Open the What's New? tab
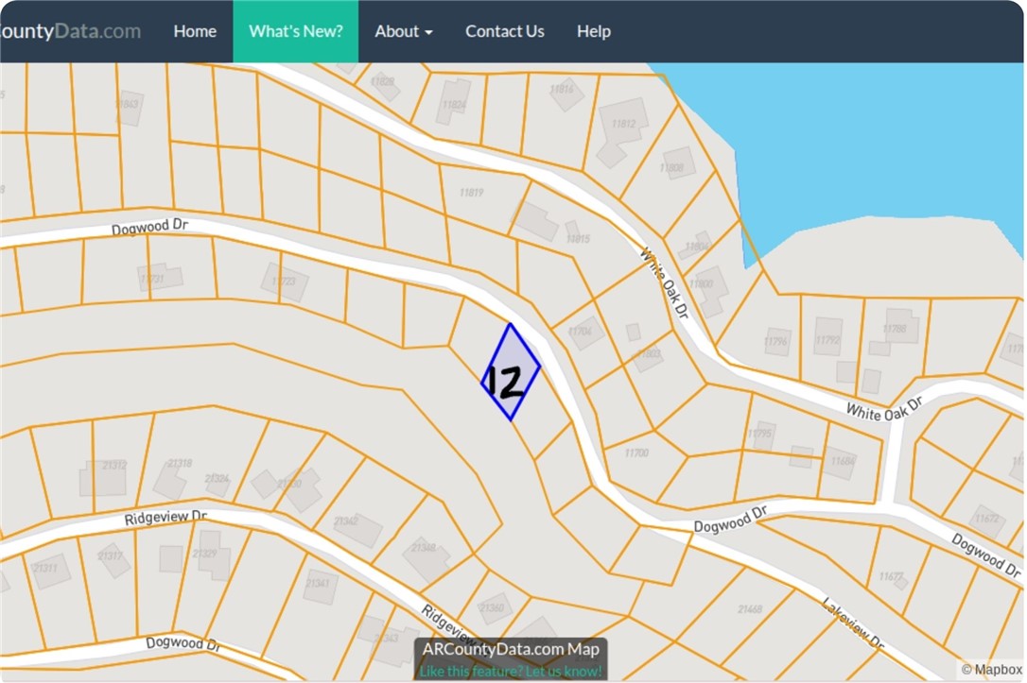 (x=296, y=31)
